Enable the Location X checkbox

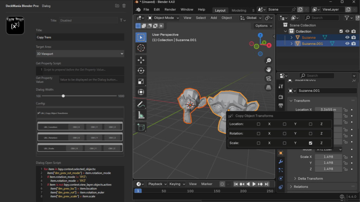point(258,124)
